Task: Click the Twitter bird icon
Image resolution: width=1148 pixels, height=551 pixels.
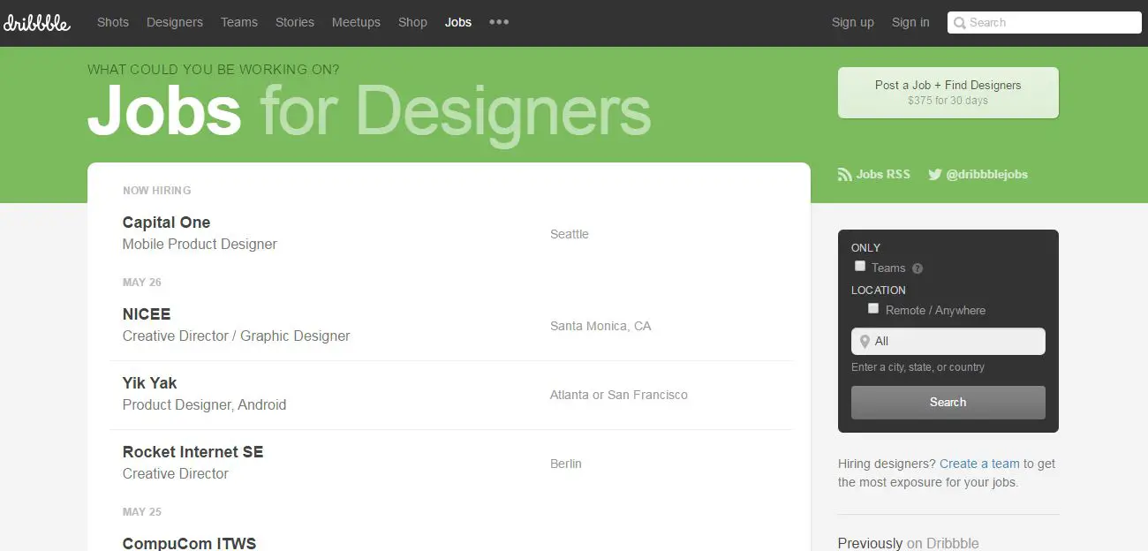Action: click(935, 175)
